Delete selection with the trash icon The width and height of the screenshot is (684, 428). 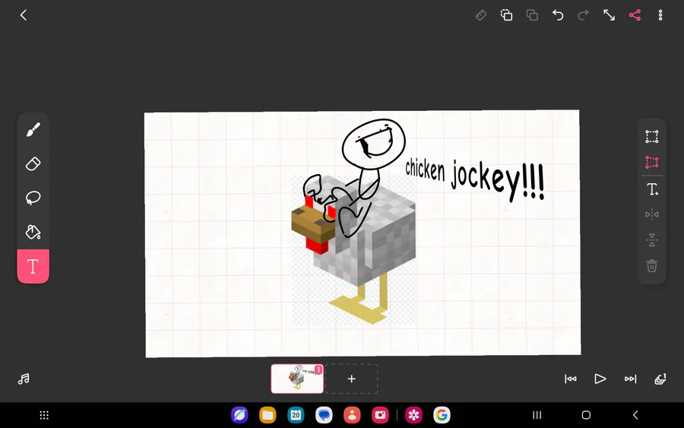tap(652, 266)
